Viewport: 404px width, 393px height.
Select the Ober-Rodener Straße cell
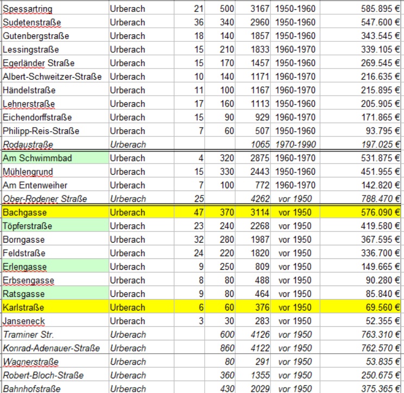click(54, 199)
